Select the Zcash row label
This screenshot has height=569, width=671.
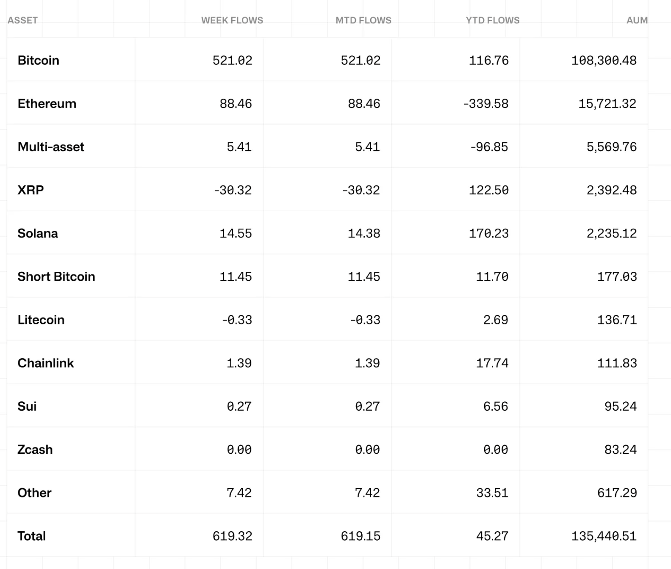(x=35, y=450)
